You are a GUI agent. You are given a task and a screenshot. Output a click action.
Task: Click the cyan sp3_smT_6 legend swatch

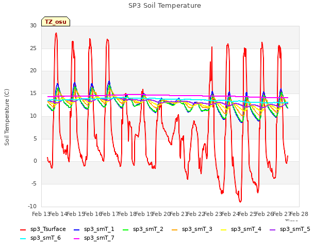23,239
